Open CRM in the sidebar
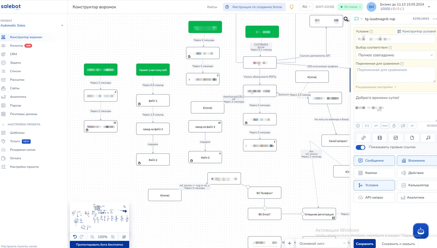This screenshot has height=248, width=437. tap(13, 54)
